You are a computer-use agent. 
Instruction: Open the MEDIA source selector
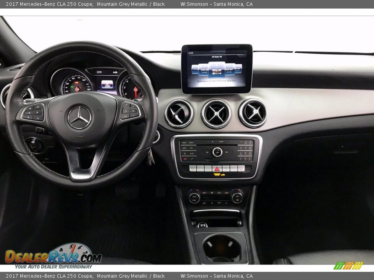[x=191, y=142]
